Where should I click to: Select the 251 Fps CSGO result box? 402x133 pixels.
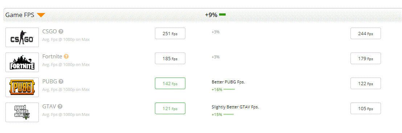click(x=170, y=33)
